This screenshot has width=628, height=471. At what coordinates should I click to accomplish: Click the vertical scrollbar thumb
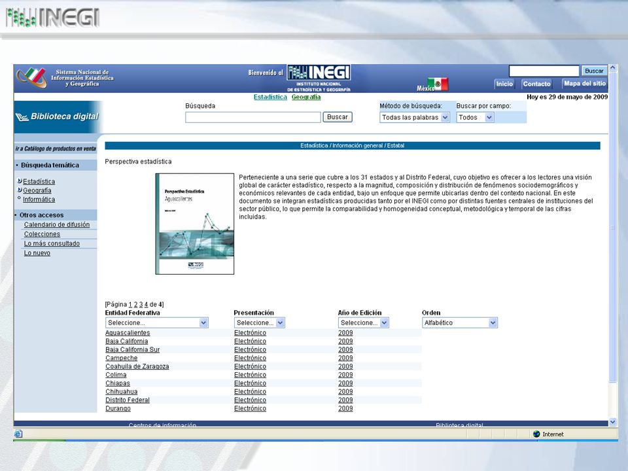click(x=613, y=227)
